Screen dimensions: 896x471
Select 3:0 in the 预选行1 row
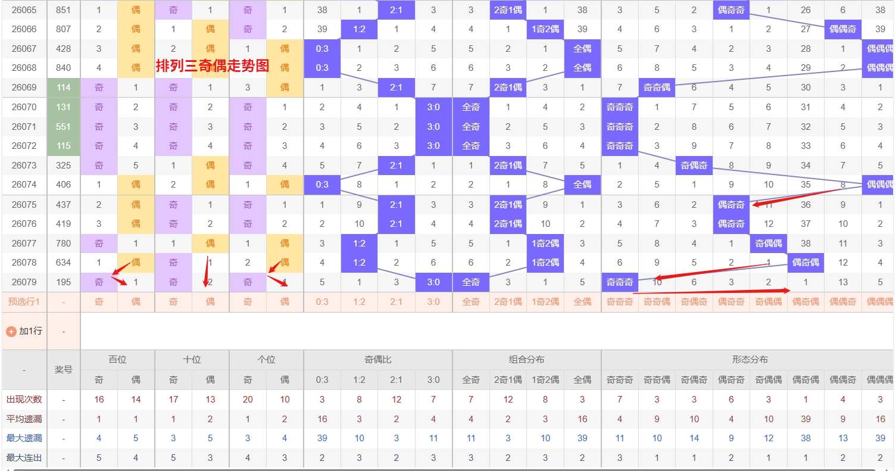point(433,302)
